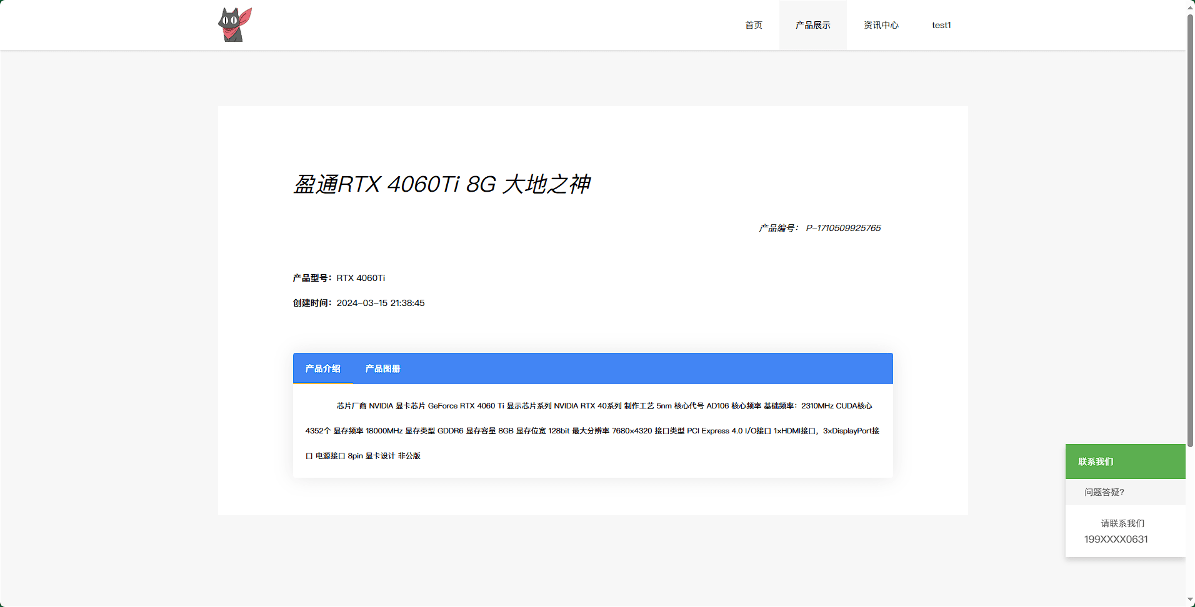
Task: Click the scrollbar down arrow
Action: tap(1190, 601)
